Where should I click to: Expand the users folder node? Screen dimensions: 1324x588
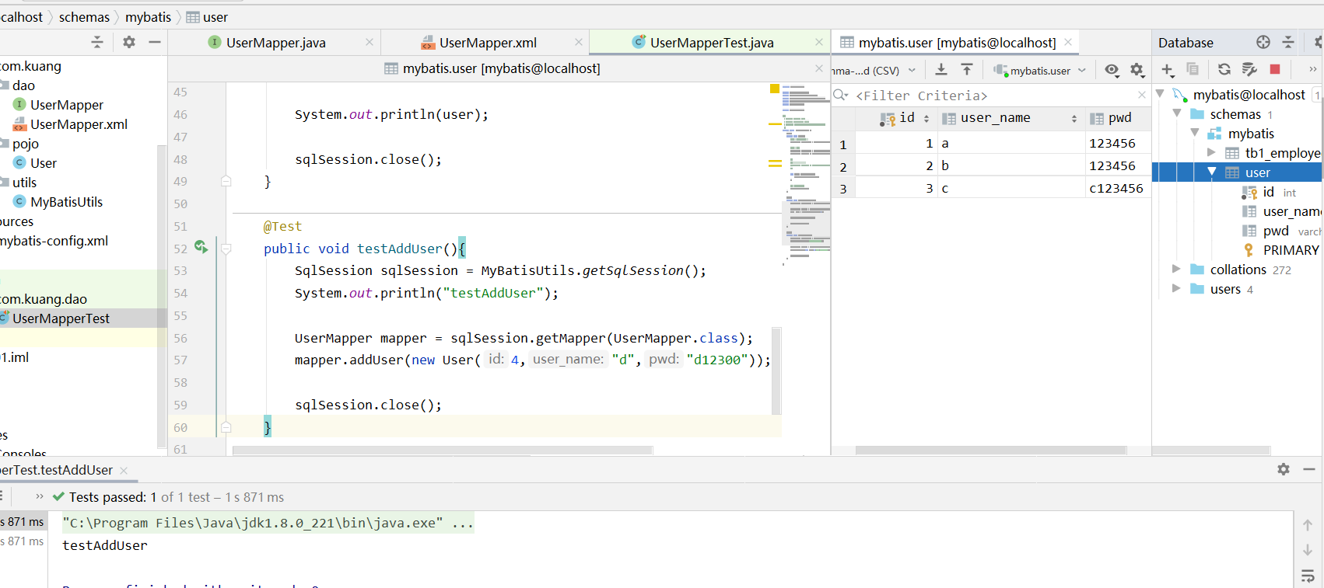[1176, 288]
